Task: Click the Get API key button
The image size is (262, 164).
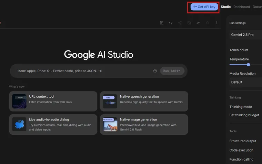Action: coord(204,7)
